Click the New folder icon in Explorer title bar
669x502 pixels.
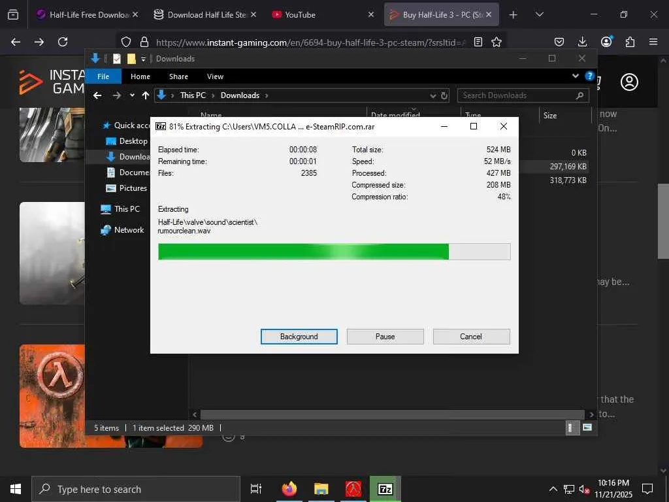(x=131, y=58)
